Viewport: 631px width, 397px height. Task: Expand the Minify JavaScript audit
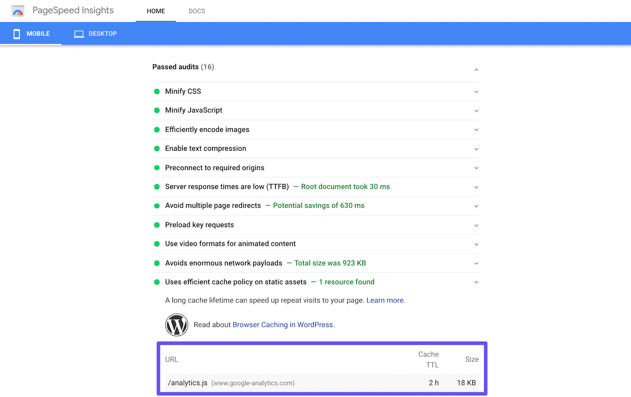click(x=476, y=110)
